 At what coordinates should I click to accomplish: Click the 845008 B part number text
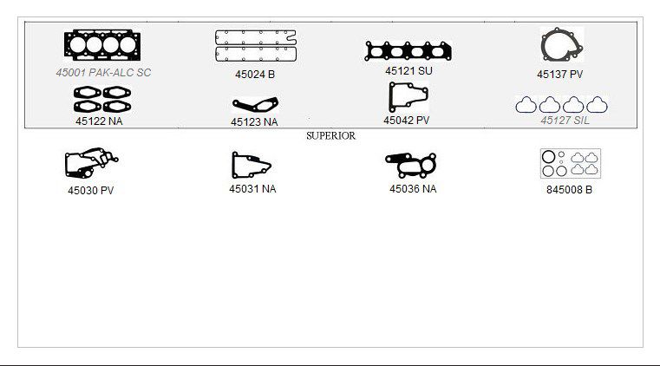pos(569,190)
